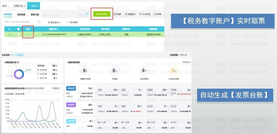The width and height of the screenshot is (277, 134).
Task: Click the 0张 count above 无往来单位
Action: tap(144, 70)
